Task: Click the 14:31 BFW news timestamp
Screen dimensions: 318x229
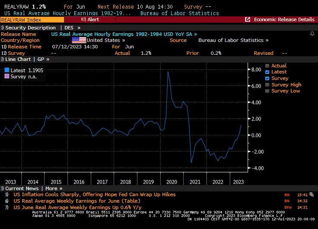Action: pos(302,207)
